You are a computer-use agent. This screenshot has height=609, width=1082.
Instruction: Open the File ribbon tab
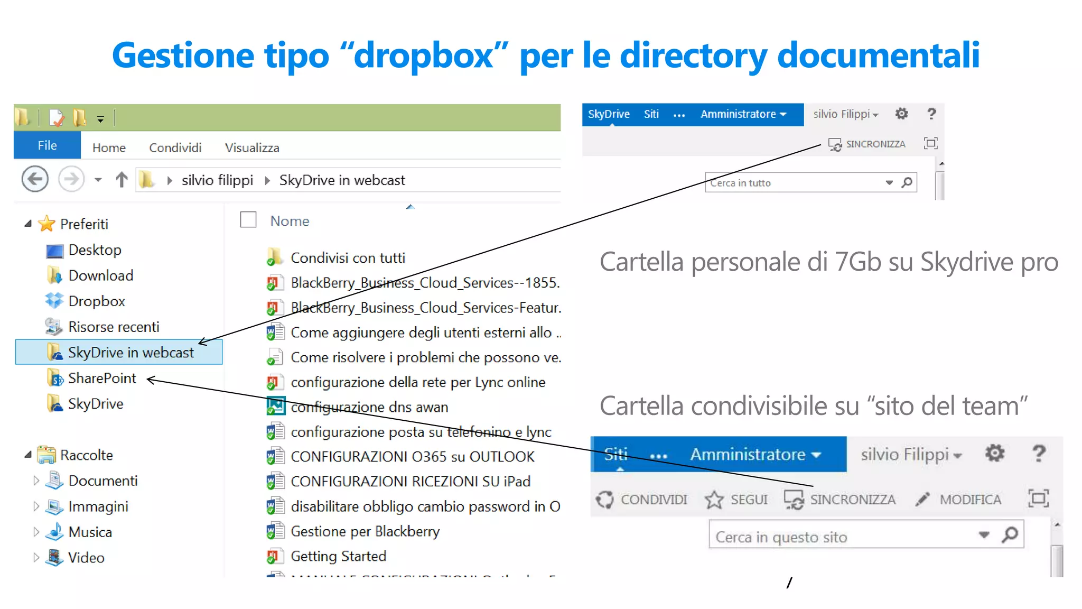click(47, 145)
